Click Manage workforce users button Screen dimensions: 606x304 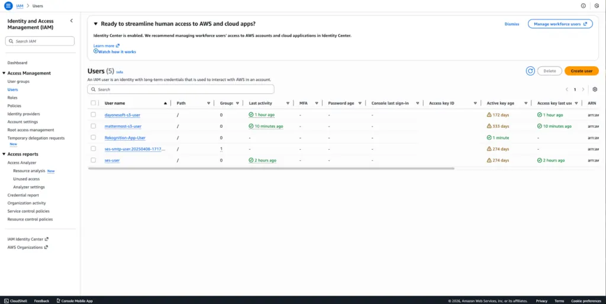click(x=560, y=24)
